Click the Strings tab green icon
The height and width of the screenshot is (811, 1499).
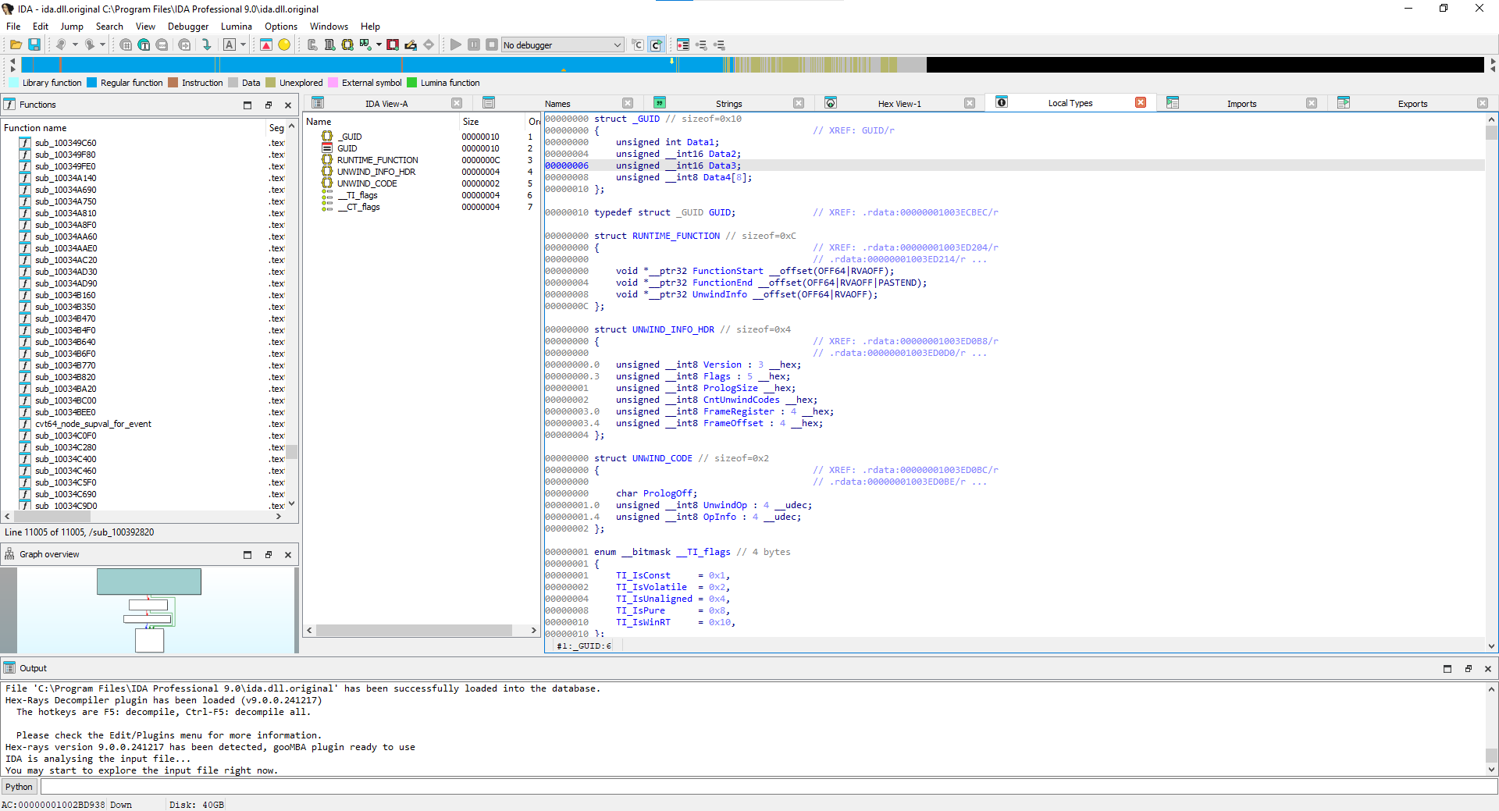click(x=660, y=103)
